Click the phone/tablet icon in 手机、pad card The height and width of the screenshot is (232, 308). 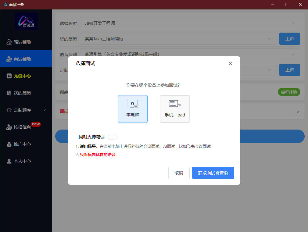pyautogui.click(x=175, y=104)
